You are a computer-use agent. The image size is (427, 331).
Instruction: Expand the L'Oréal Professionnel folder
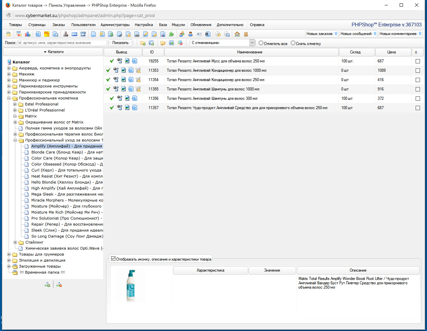15,110
